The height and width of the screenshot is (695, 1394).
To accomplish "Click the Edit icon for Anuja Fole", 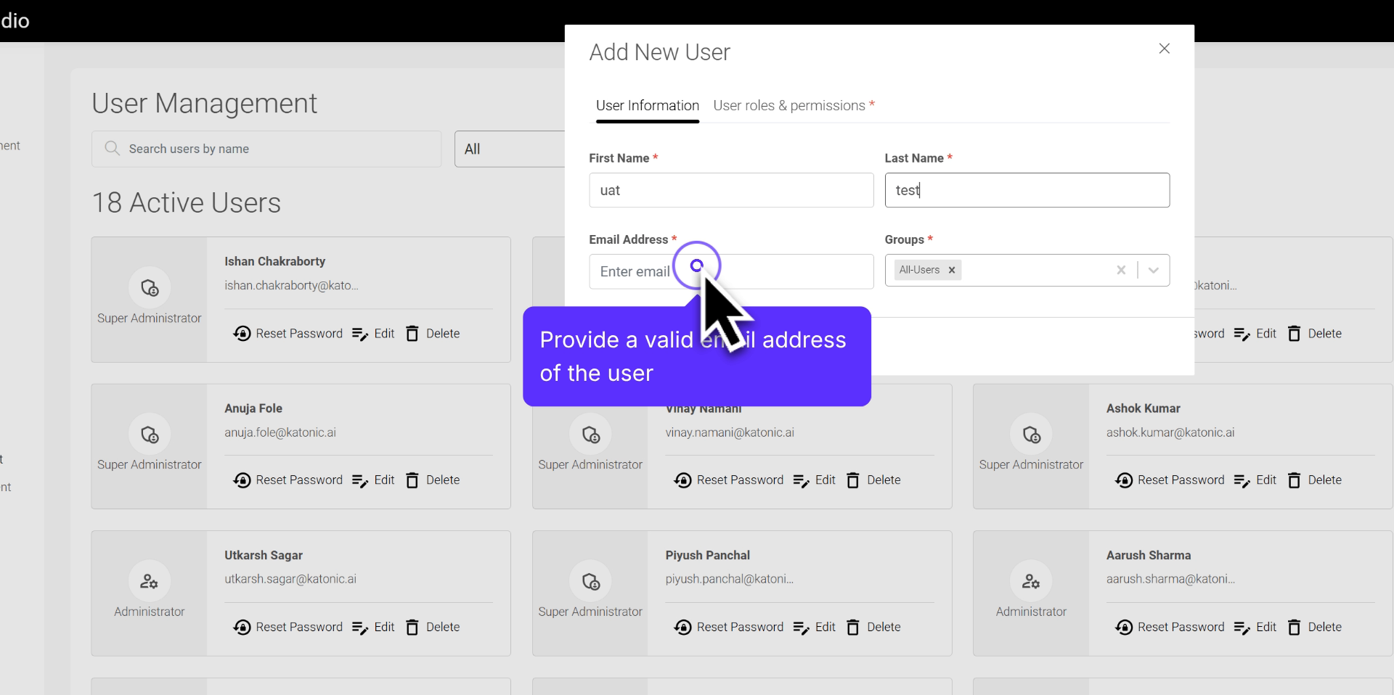I will [360, 480].
